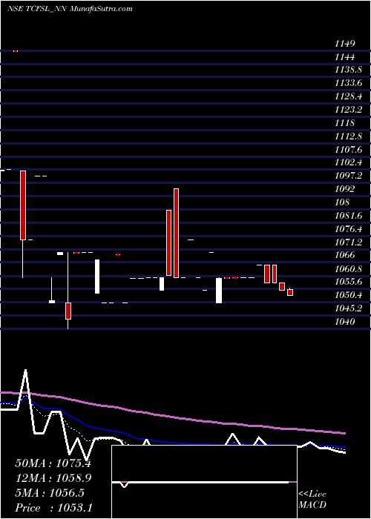Screen dimensions: 371x519
Task: Click the 1066 price axis label
Action: click(345, 255)
